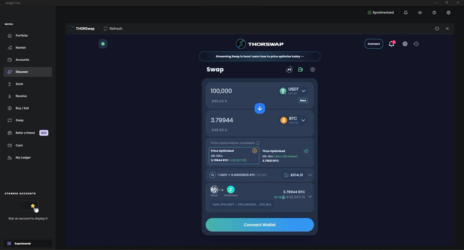This screenshot has height=250, width=464.
Task: Click the THORSWAP logo
Action: coord(260,44)
